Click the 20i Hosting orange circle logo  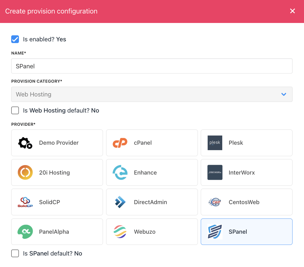coord(25,173)
